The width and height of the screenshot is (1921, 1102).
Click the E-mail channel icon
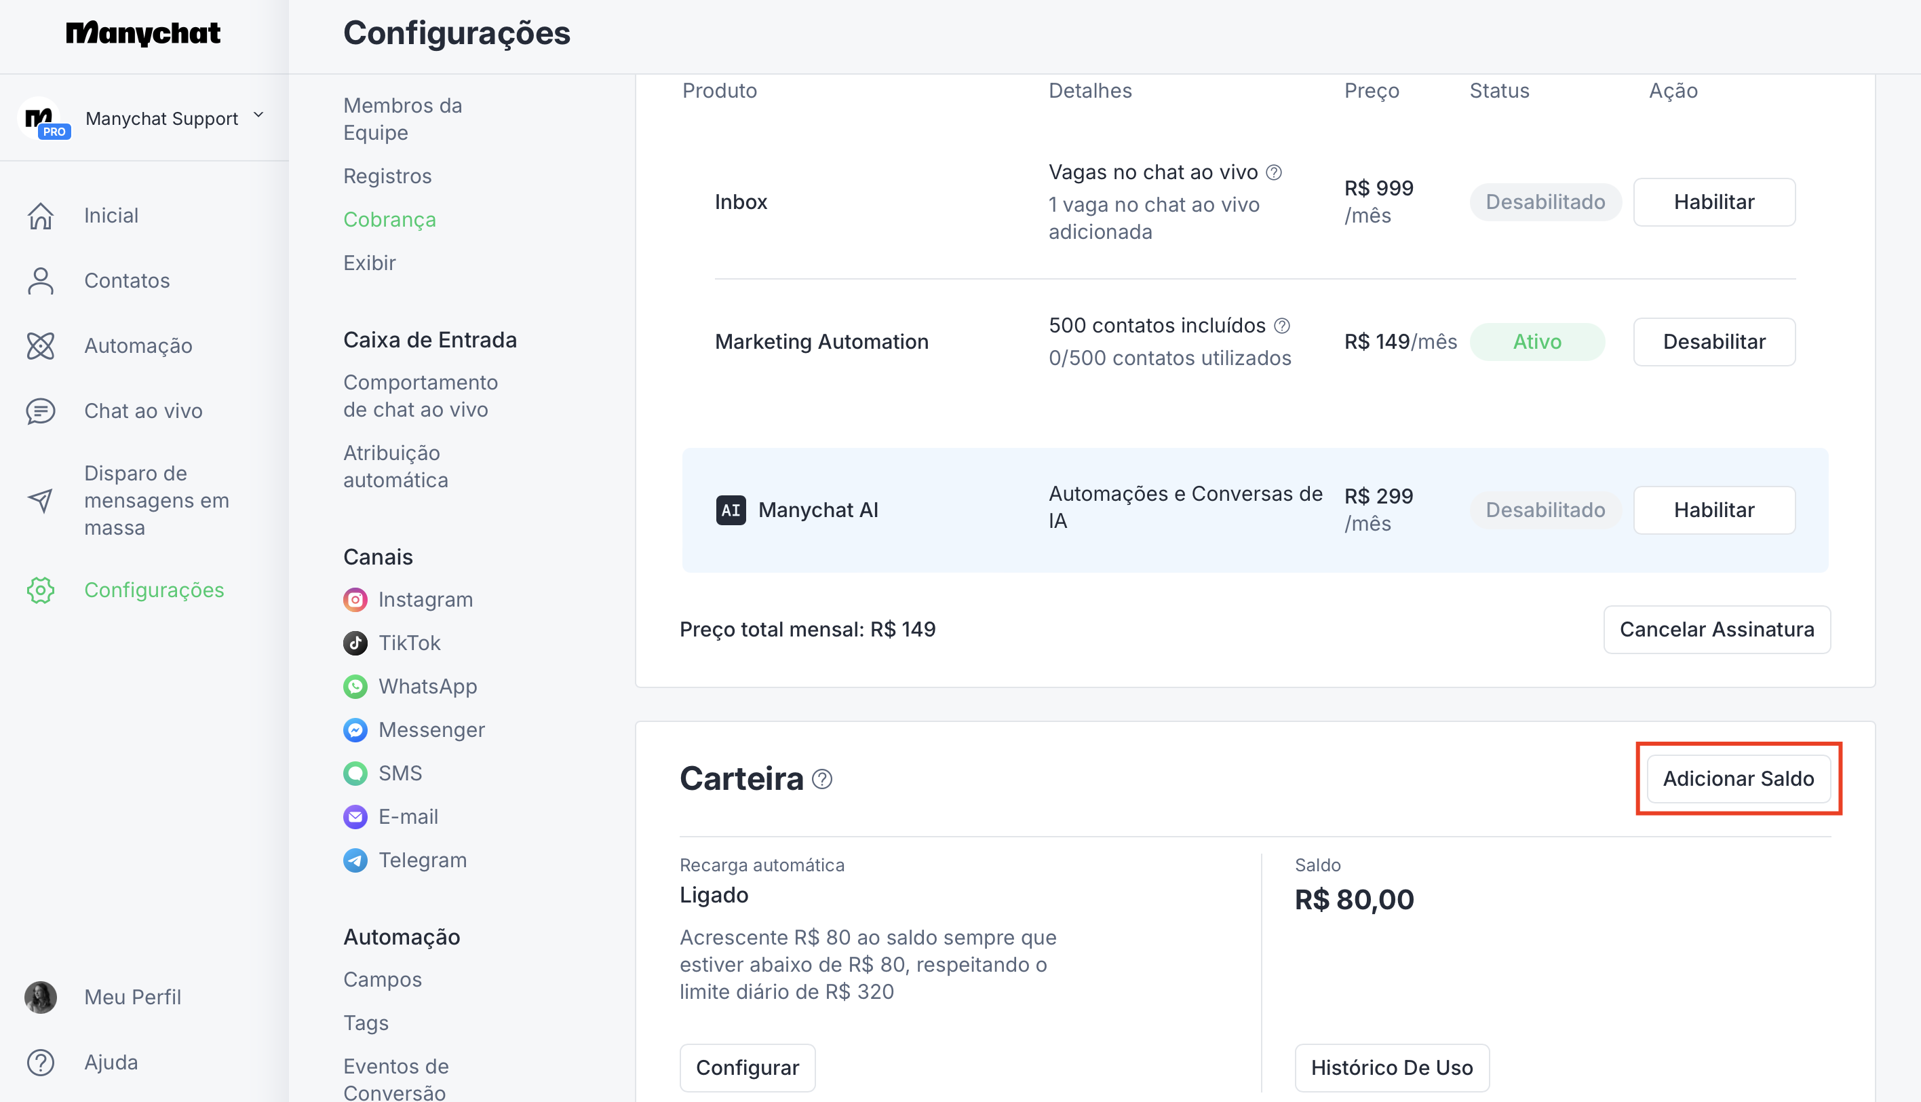[x=355, y=818]
